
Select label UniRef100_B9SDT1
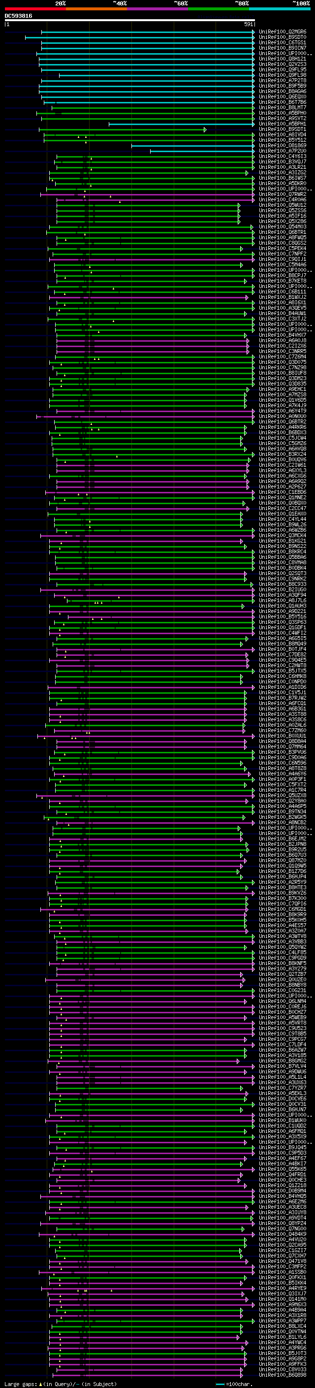(x=283, y=129)
